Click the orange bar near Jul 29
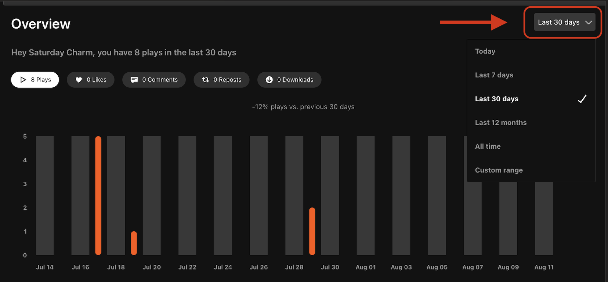The height and width of the screenshot is (282, 608). 312,231
